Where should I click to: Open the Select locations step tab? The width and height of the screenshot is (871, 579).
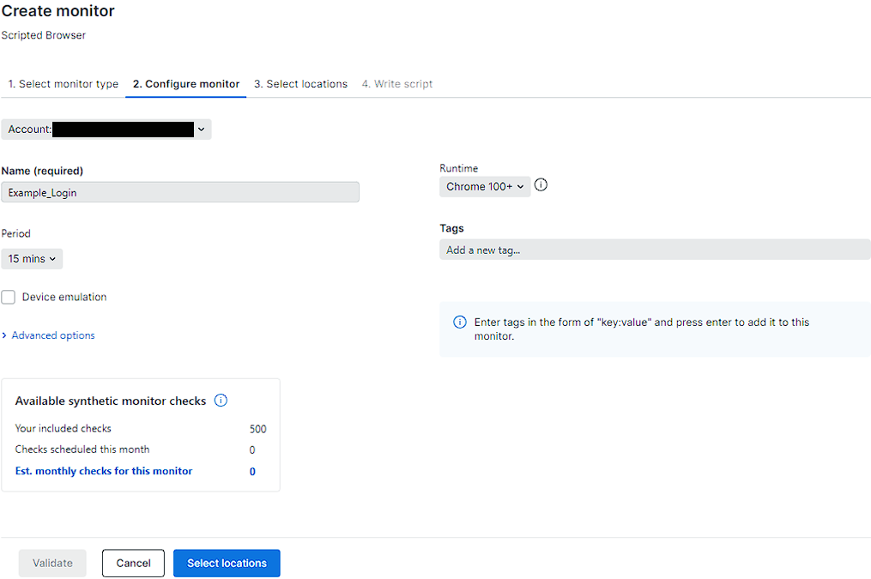click(300, 83)
